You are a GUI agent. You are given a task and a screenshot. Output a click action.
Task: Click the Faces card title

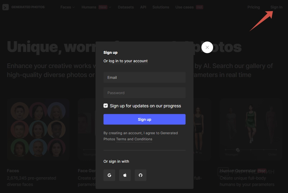tap(13, 171)
